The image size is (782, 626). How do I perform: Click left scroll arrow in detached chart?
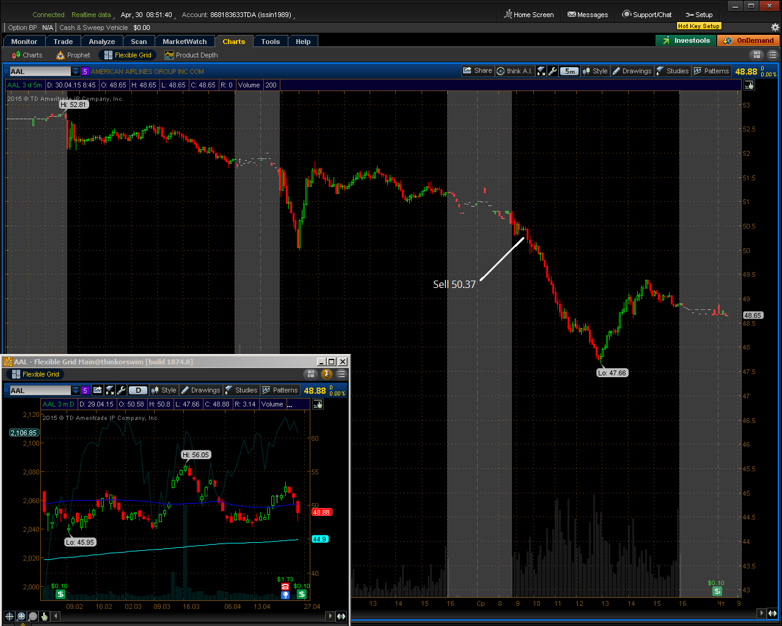[x=57, y=616]
